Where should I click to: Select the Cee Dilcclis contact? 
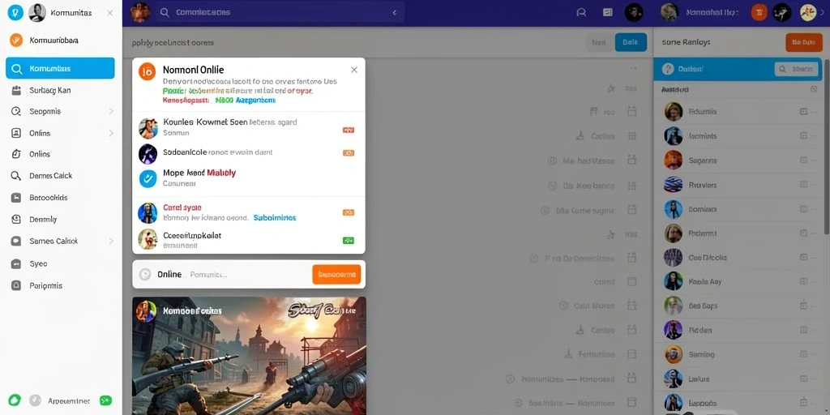pos(738,257)
